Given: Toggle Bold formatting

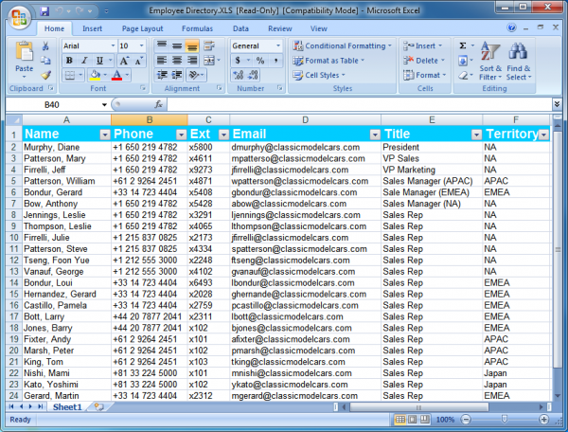Looking at the screenshot, I should click(x=69, y=61).
